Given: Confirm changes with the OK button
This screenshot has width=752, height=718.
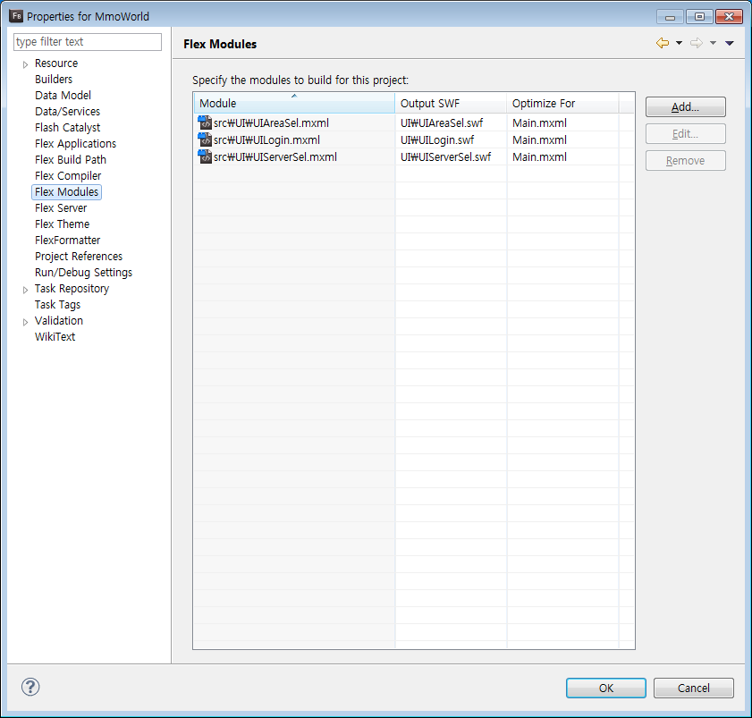Looking at the screenshot, I should [x=605, y=688].
